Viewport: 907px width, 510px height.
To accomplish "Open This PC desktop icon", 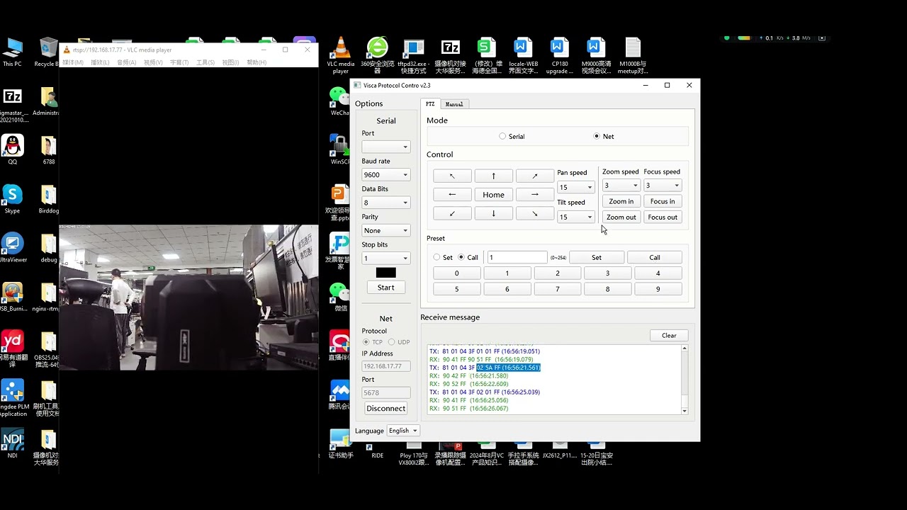I will point(12,52).
